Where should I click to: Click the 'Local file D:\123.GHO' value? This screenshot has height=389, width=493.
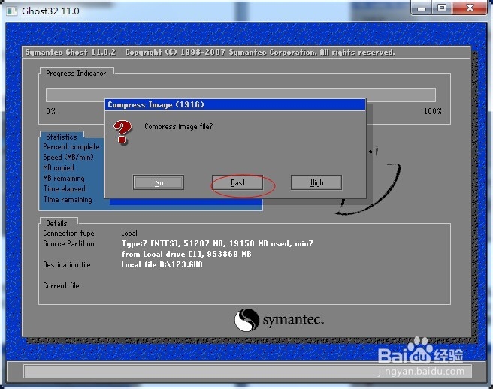tap(162, 264)
